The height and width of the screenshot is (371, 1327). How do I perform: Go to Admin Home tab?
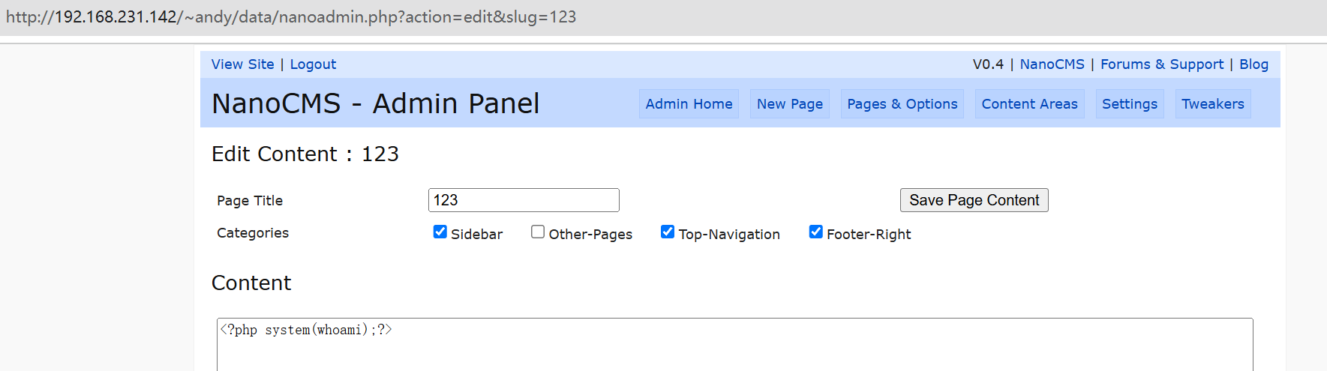coord(689,104)
